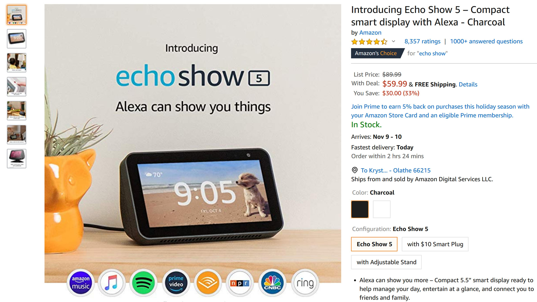
Task: Click the CNBC peacock icon
Action: point(272,283)
